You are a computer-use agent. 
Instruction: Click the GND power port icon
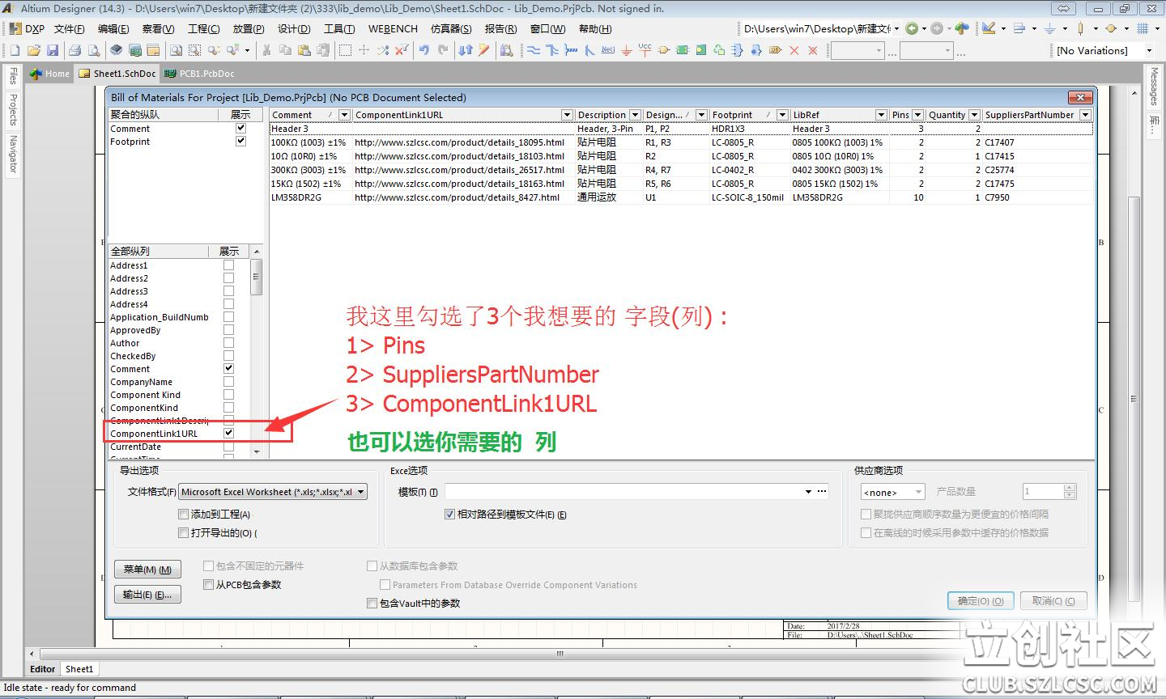point(627,50)
